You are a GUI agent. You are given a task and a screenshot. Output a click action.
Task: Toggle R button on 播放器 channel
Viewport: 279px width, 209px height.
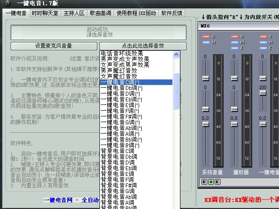click(x=235, y=37)
